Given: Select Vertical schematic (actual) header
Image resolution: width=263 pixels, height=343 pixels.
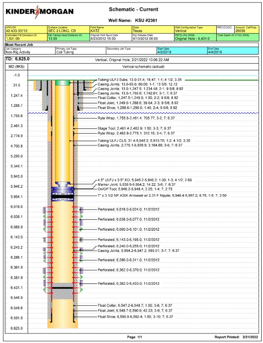Looking at the screenshot, I should pyautogui.click(x=143, y=66).
